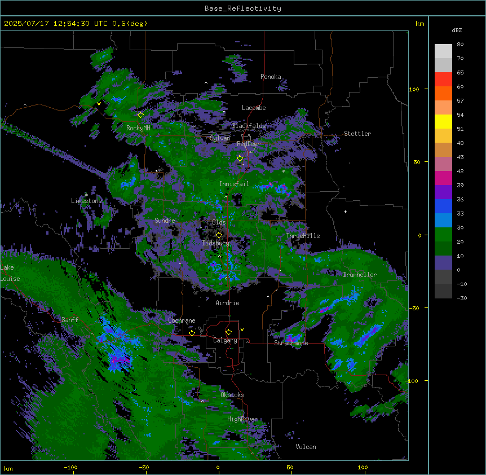Click the Okotoks label

232,395
